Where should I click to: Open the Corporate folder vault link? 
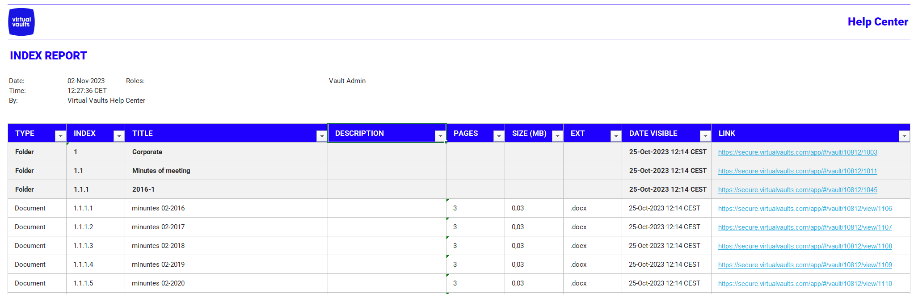click(x=797, y=152)
